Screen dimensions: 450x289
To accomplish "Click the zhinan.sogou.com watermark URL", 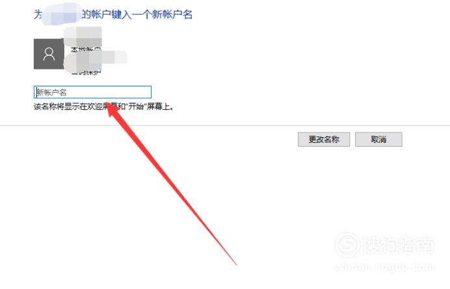I will pyautogui.click(x=384, y=267).
